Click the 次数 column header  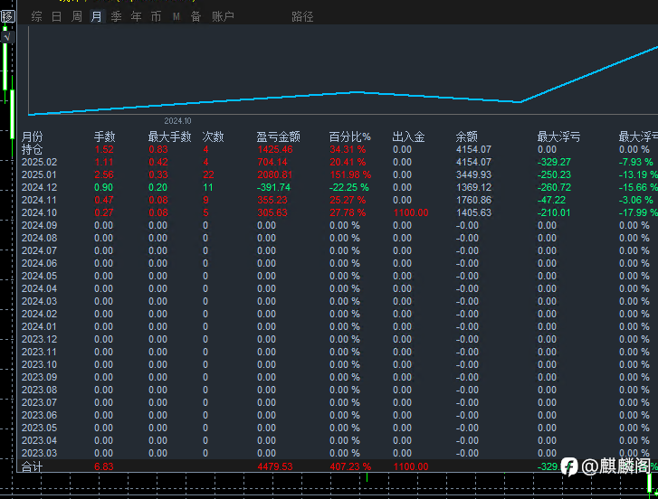(x=214, y=137)
